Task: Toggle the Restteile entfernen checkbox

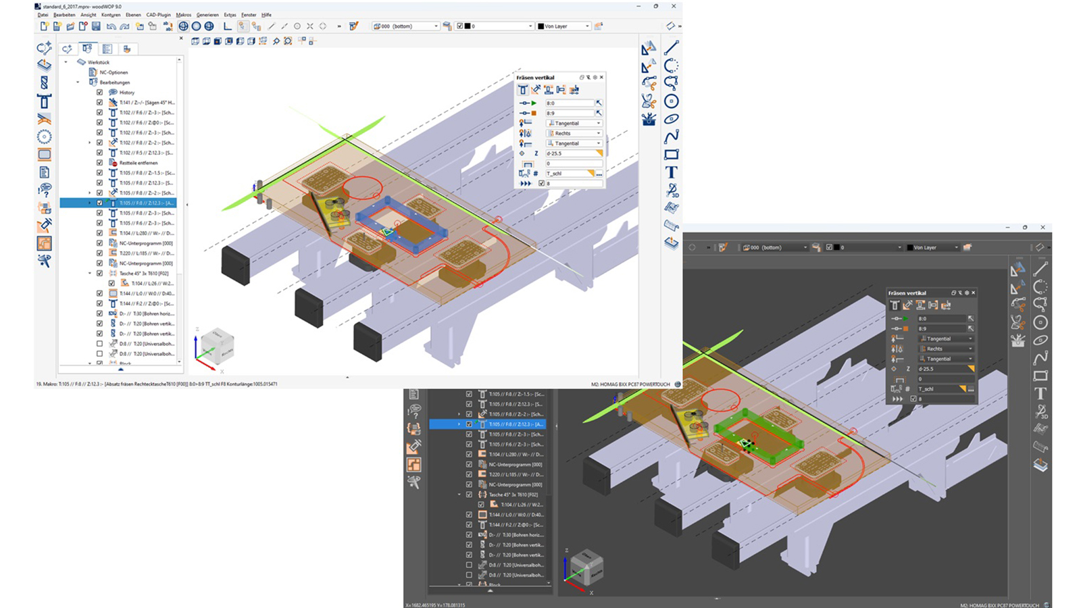Action: 99,163
